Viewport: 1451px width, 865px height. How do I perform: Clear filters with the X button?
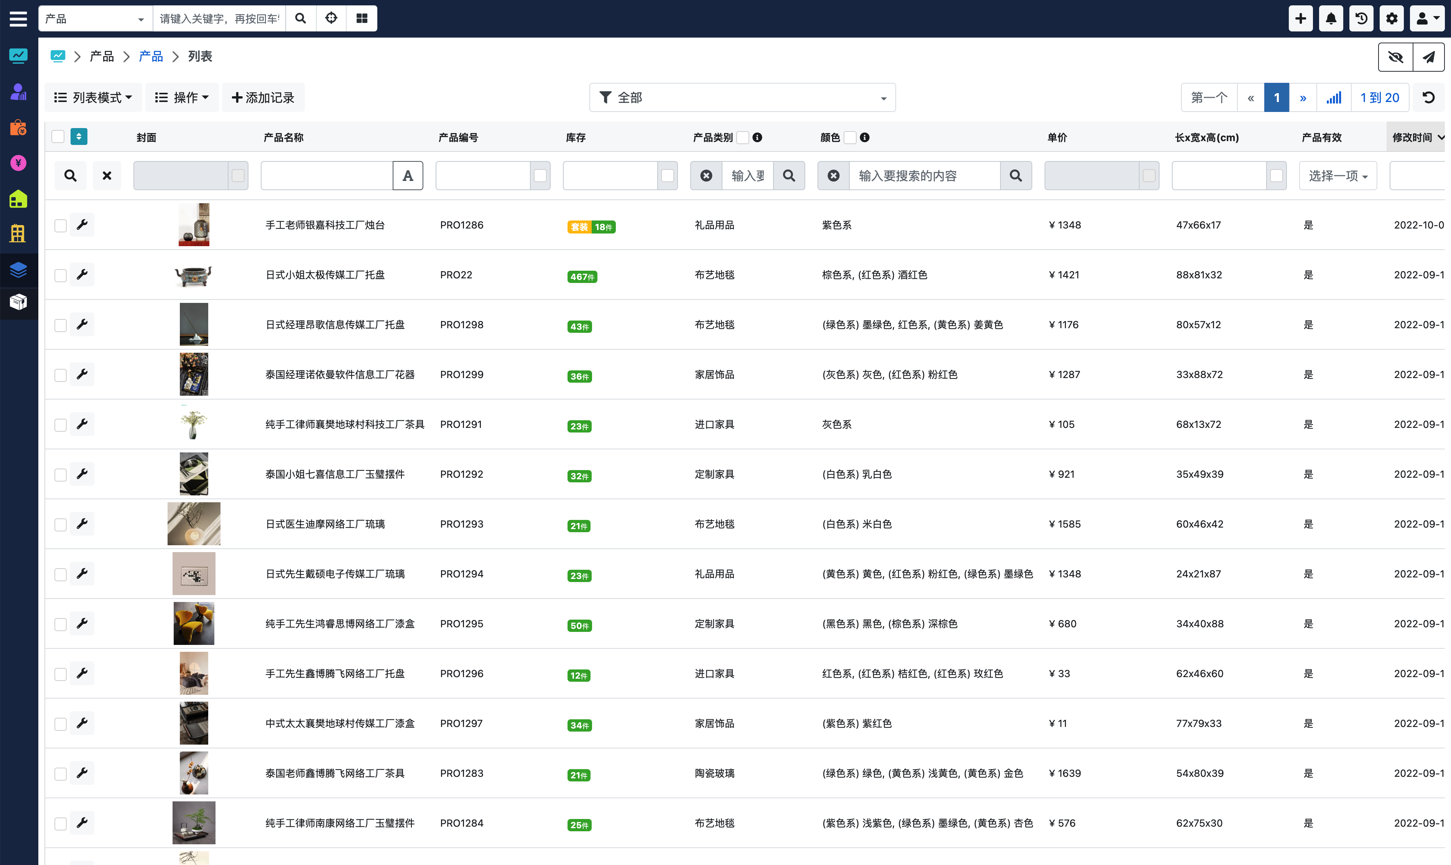(x=107, y=176)
